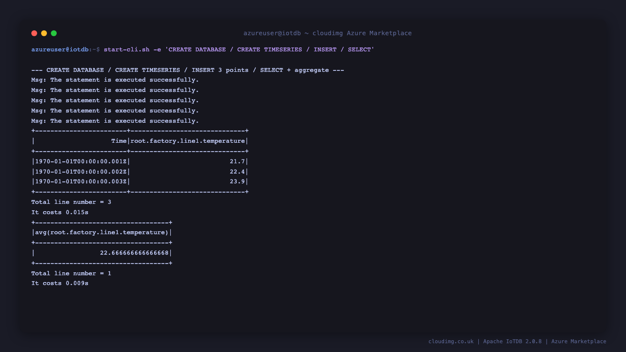Click the temperature value '21.7'

(x=237, y=161)
